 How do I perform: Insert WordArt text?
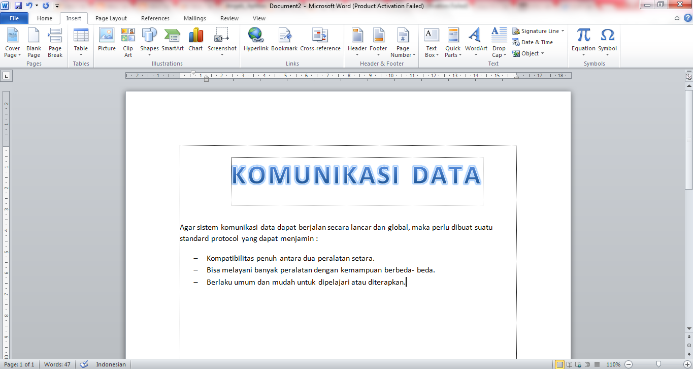point(476,43)
